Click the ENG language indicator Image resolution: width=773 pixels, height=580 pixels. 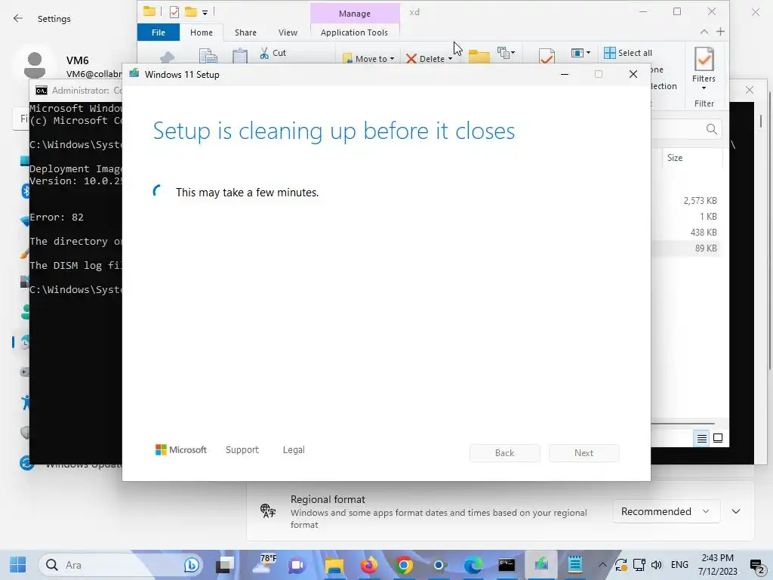click(679, 565)
